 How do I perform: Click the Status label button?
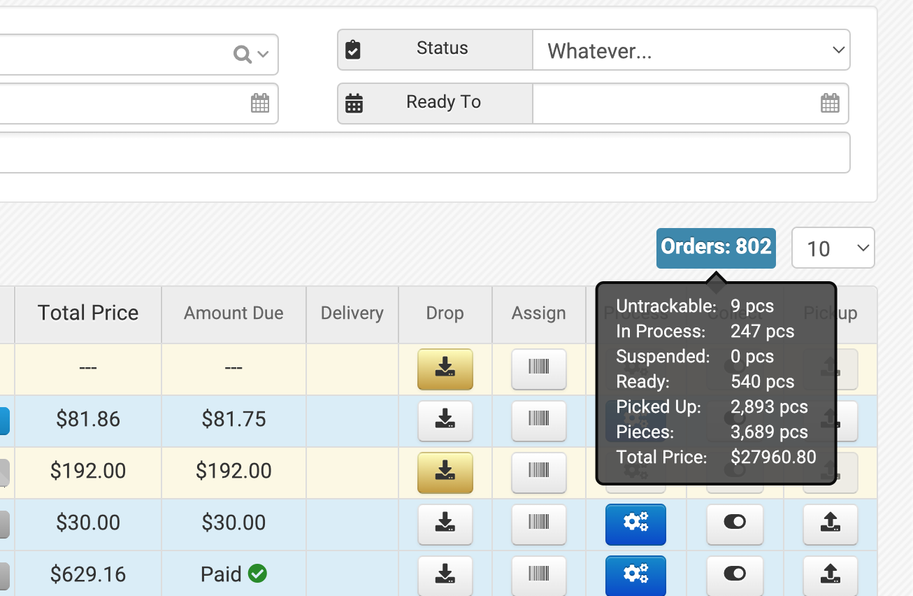click(436, 50)
